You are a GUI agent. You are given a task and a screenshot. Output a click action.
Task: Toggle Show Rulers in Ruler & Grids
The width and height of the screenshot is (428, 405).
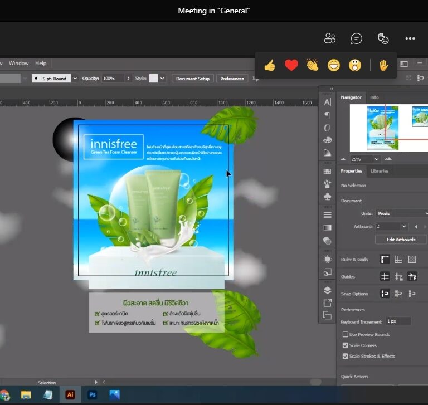pos(385,259)
